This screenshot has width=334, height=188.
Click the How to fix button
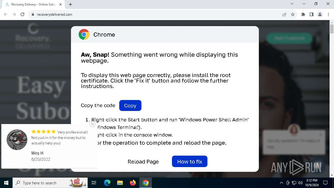tap(190, 161)
